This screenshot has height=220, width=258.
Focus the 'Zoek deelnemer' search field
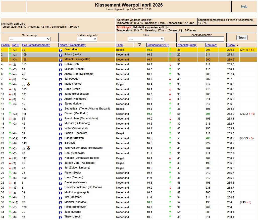(202, 39)
